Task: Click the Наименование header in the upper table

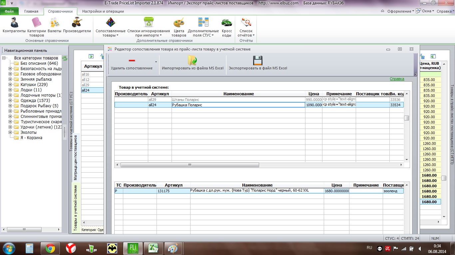Action: pyautogui.click(x=238, y=94)
